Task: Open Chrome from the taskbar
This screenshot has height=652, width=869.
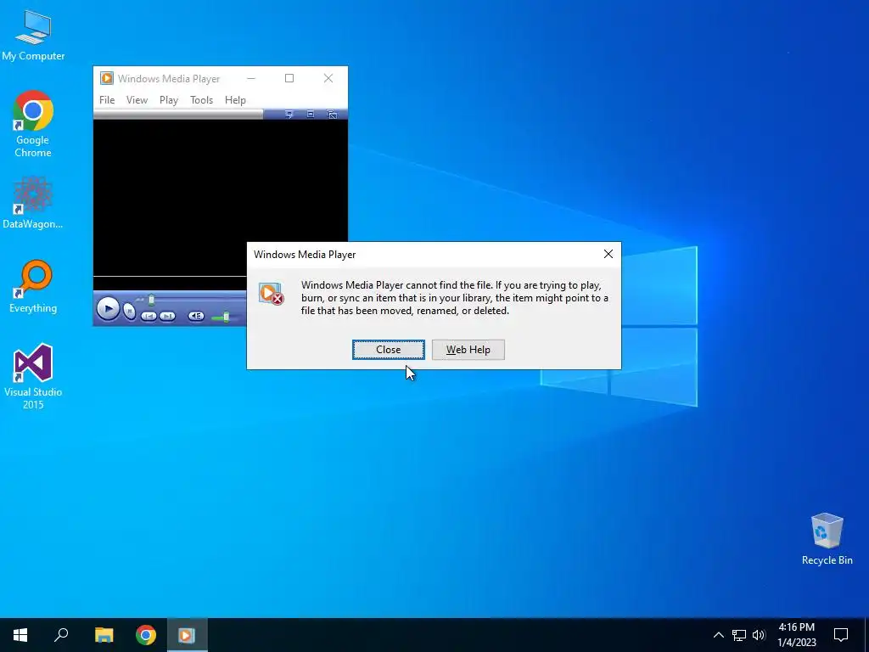Action: (146, 635)
